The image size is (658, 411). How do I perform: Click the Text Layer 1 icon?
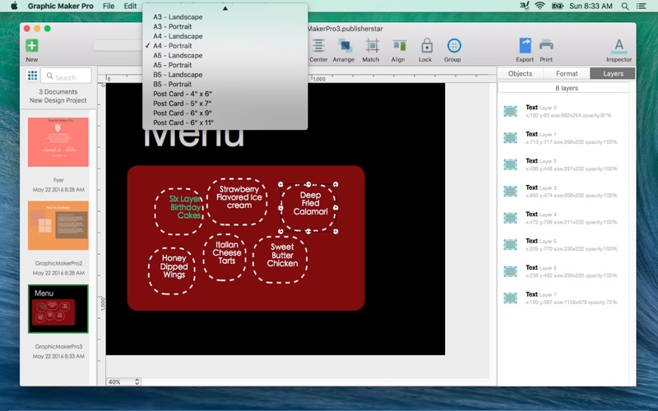pos(510,138)
